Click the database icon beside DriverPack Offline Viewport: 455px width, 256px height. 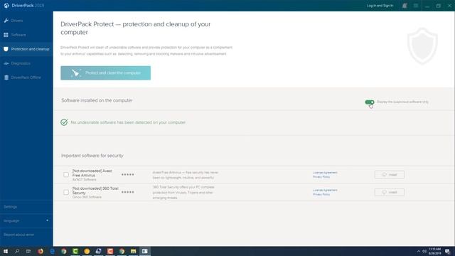click(x=6, y=78)
